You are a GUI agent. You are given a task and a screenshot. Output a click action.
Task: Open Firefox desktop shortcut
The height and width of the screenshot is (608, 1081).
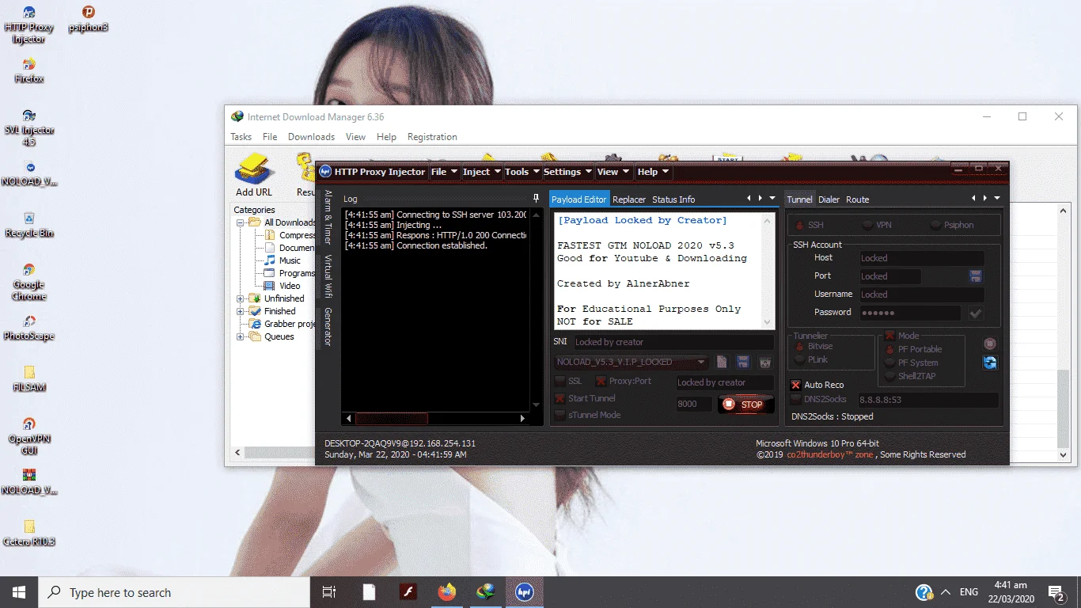pos(29,70)
